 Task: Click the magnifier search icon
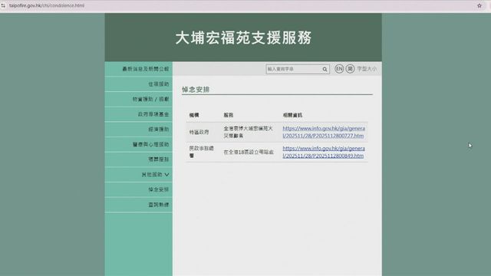pos(325,69)
